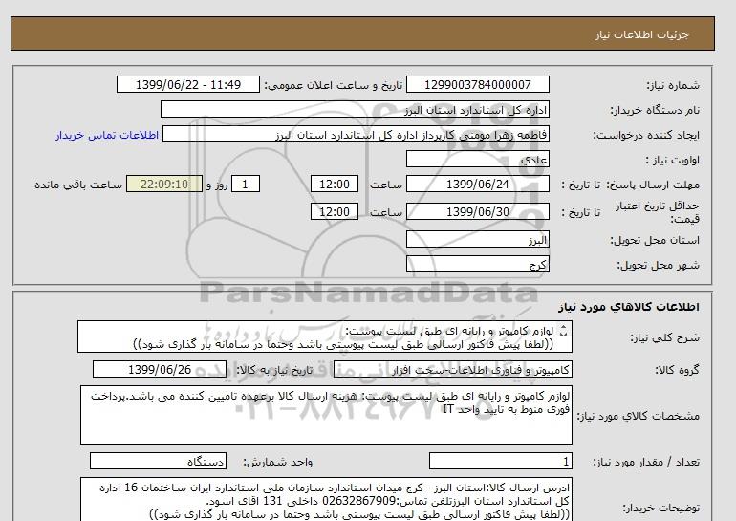This screenshot has height=521, width=736.
Task: Click the label تاریخ نیاز به کالا
Action: (274, 370)
